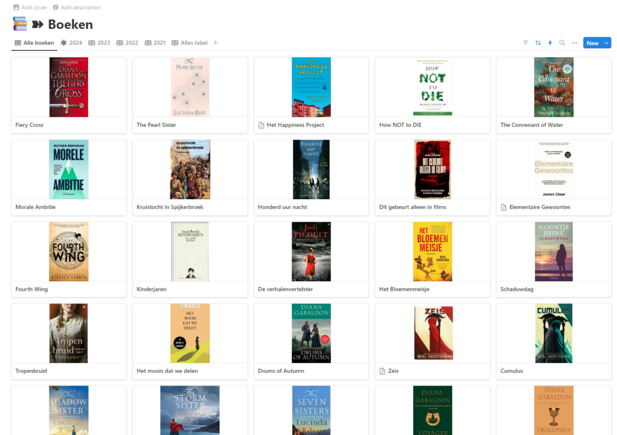The height and width of the screenshot is (435, 617).
Task: Click Cumulus title text
Action: [x=512, y=371]
